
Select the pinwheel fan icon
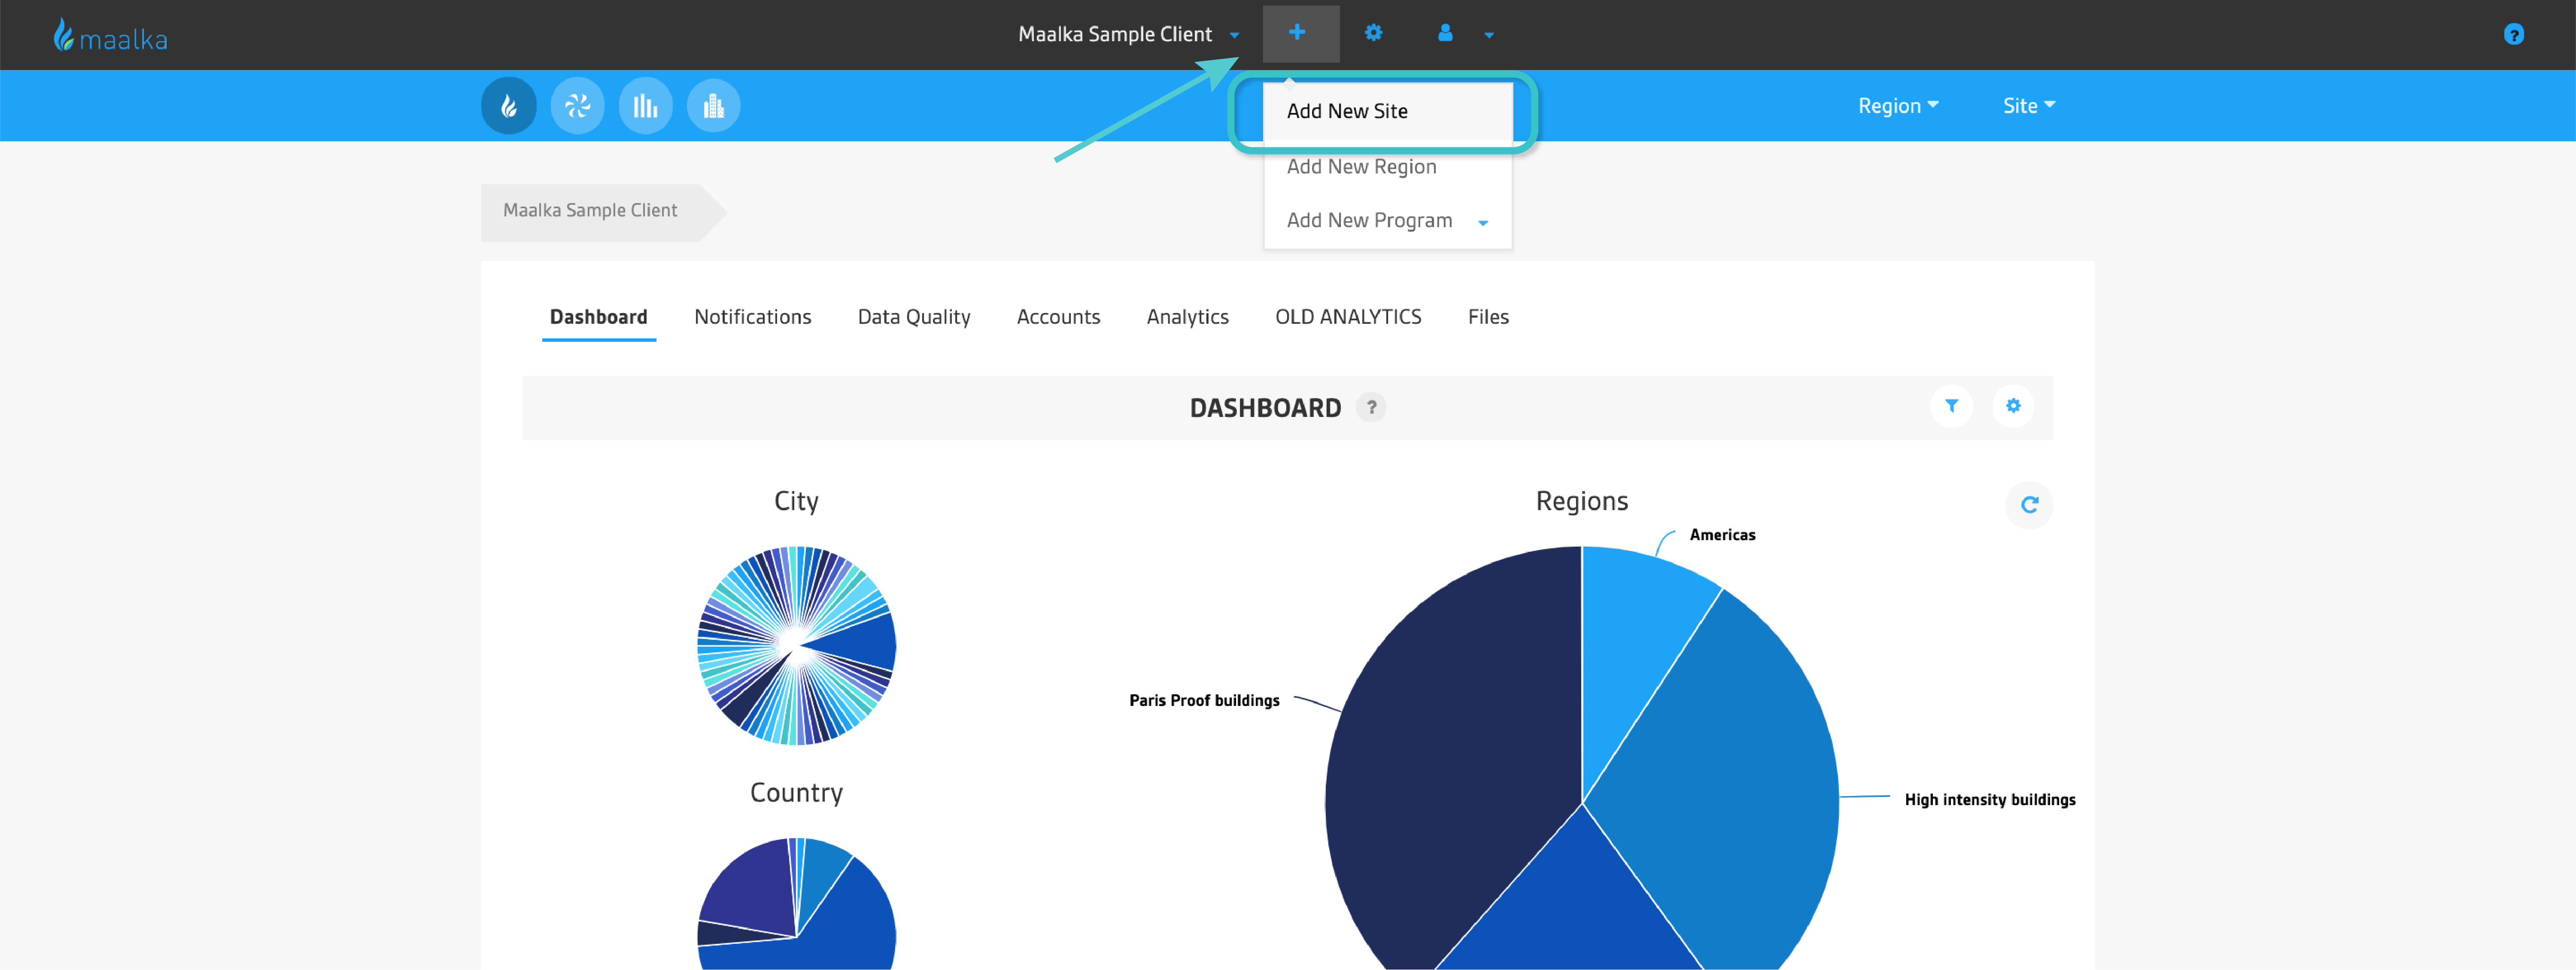tap(577, 106)
